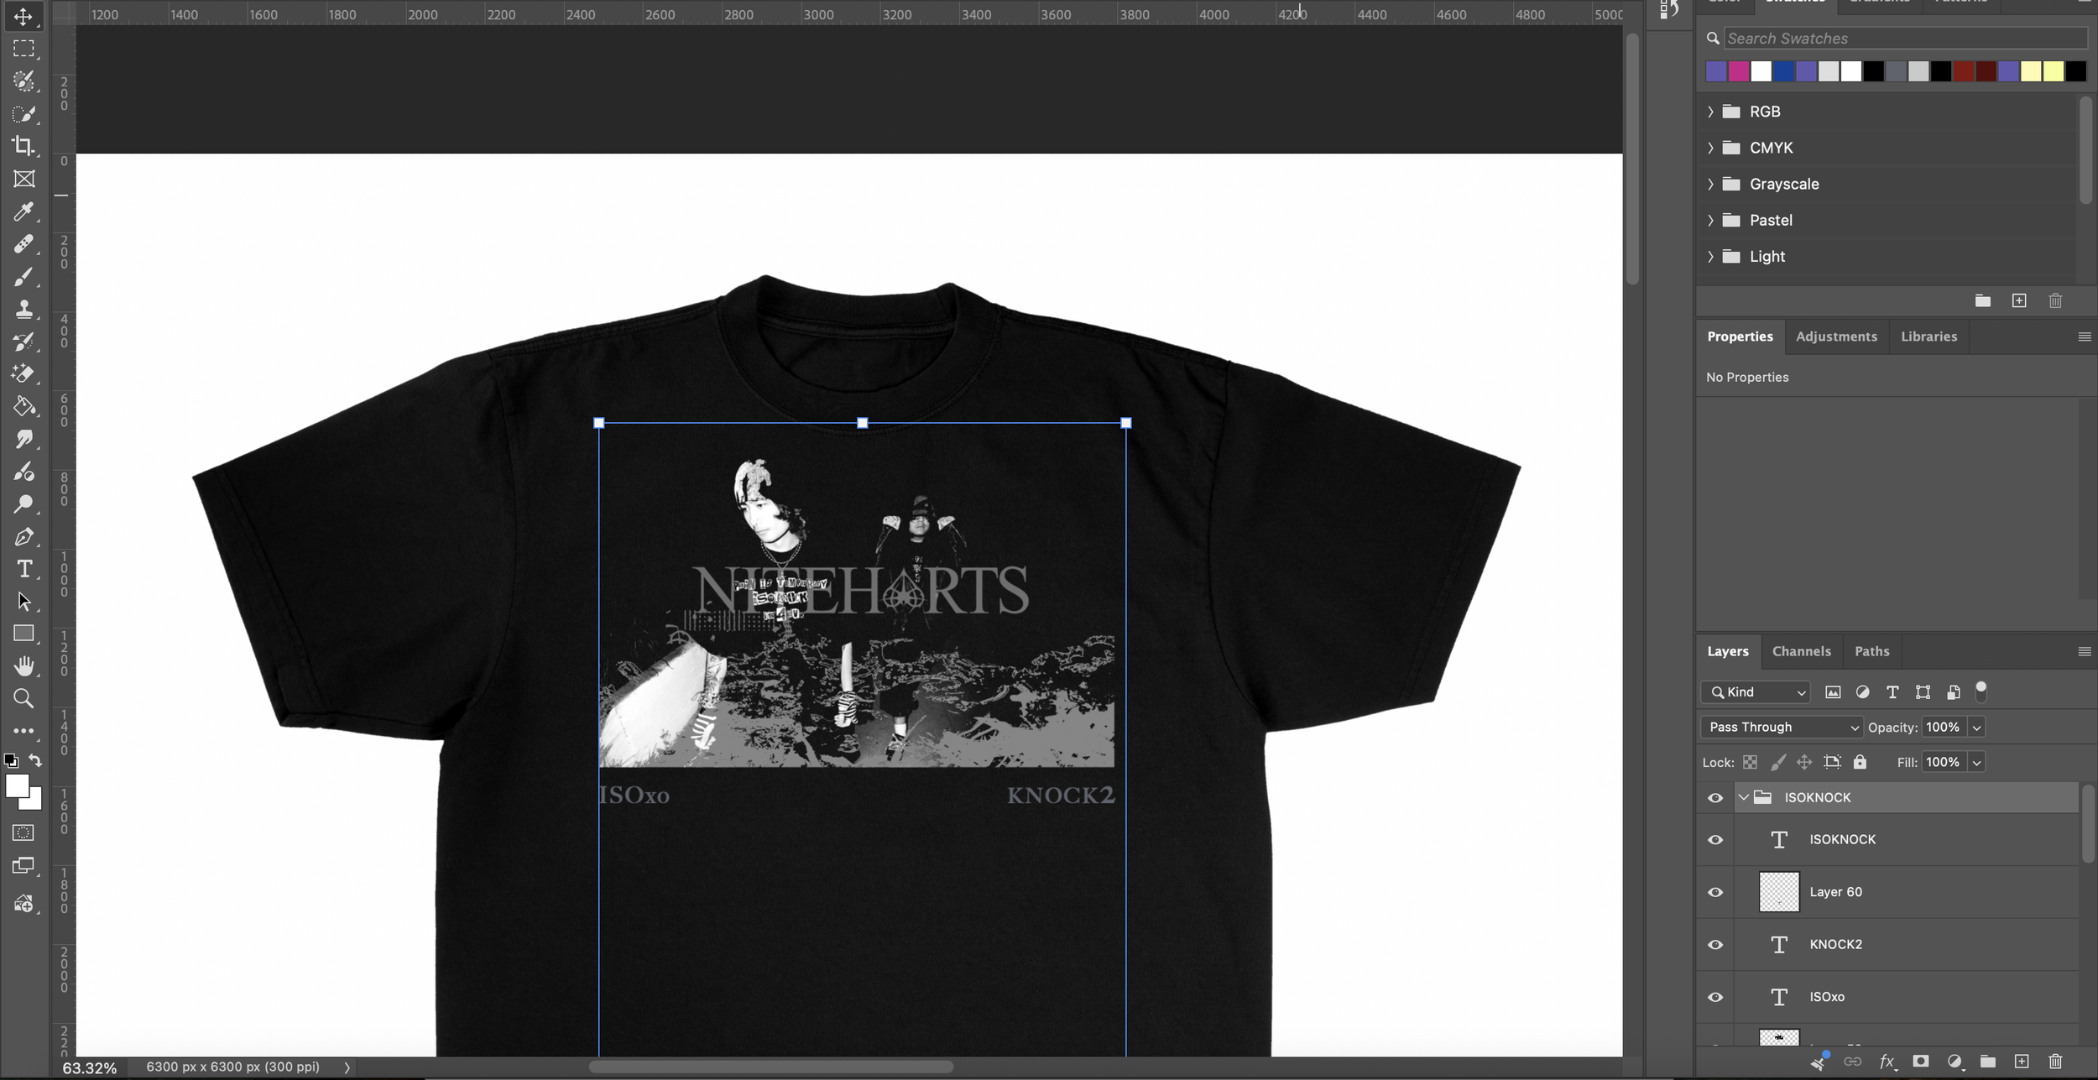
Task: Select the Paint Bucket tool
Action: click(23, 406)
